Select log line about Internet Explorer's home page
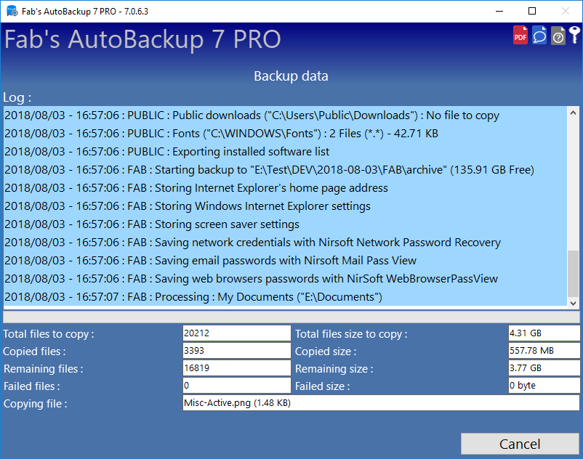583x459 pixels. pyautogui.click(x=285, y=188)
